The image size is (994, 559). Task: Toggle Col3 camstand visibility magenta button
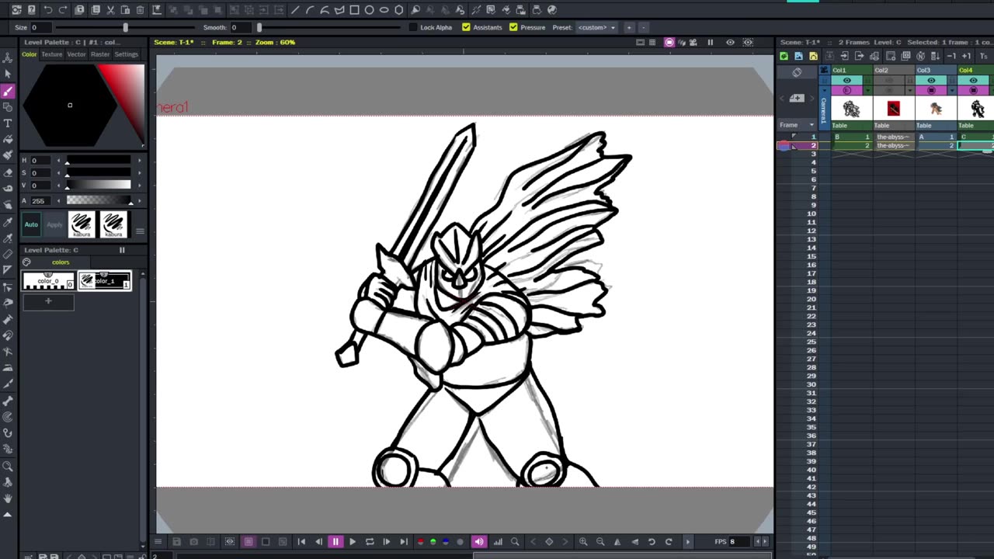931,90
